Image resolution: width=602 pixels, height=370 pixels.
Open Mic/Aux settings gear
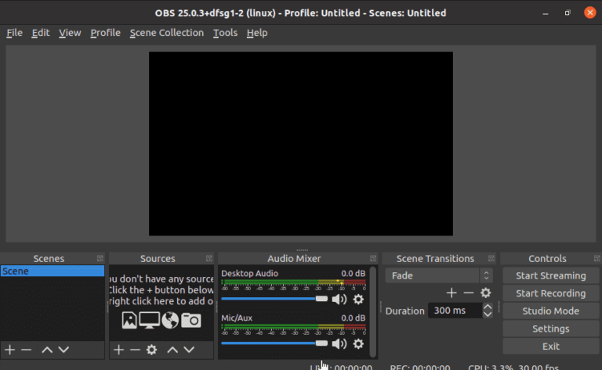coord(358,343)
